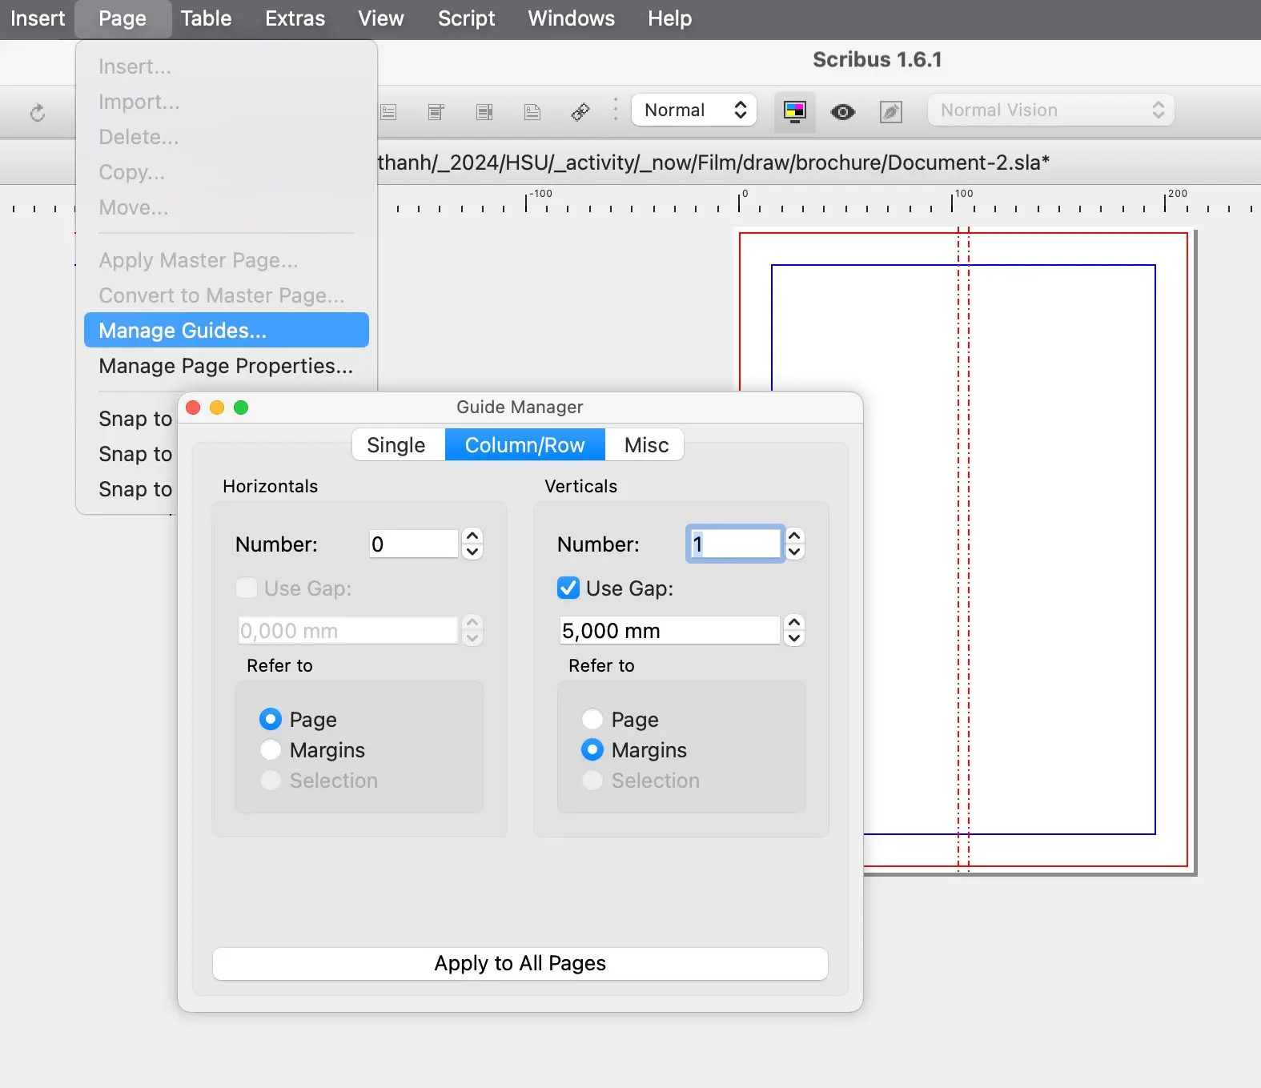
Task: Open the Misc tab in Guide Manager
Action: click(646, 445)
